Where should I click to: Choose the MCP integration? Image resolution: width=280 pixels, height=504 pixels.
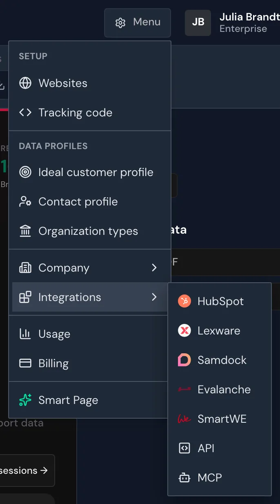pos(220,478)
